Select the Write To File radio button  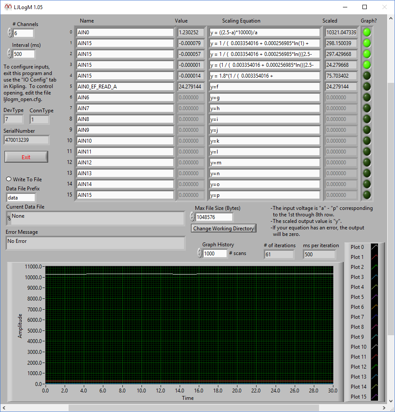[8, 179]
